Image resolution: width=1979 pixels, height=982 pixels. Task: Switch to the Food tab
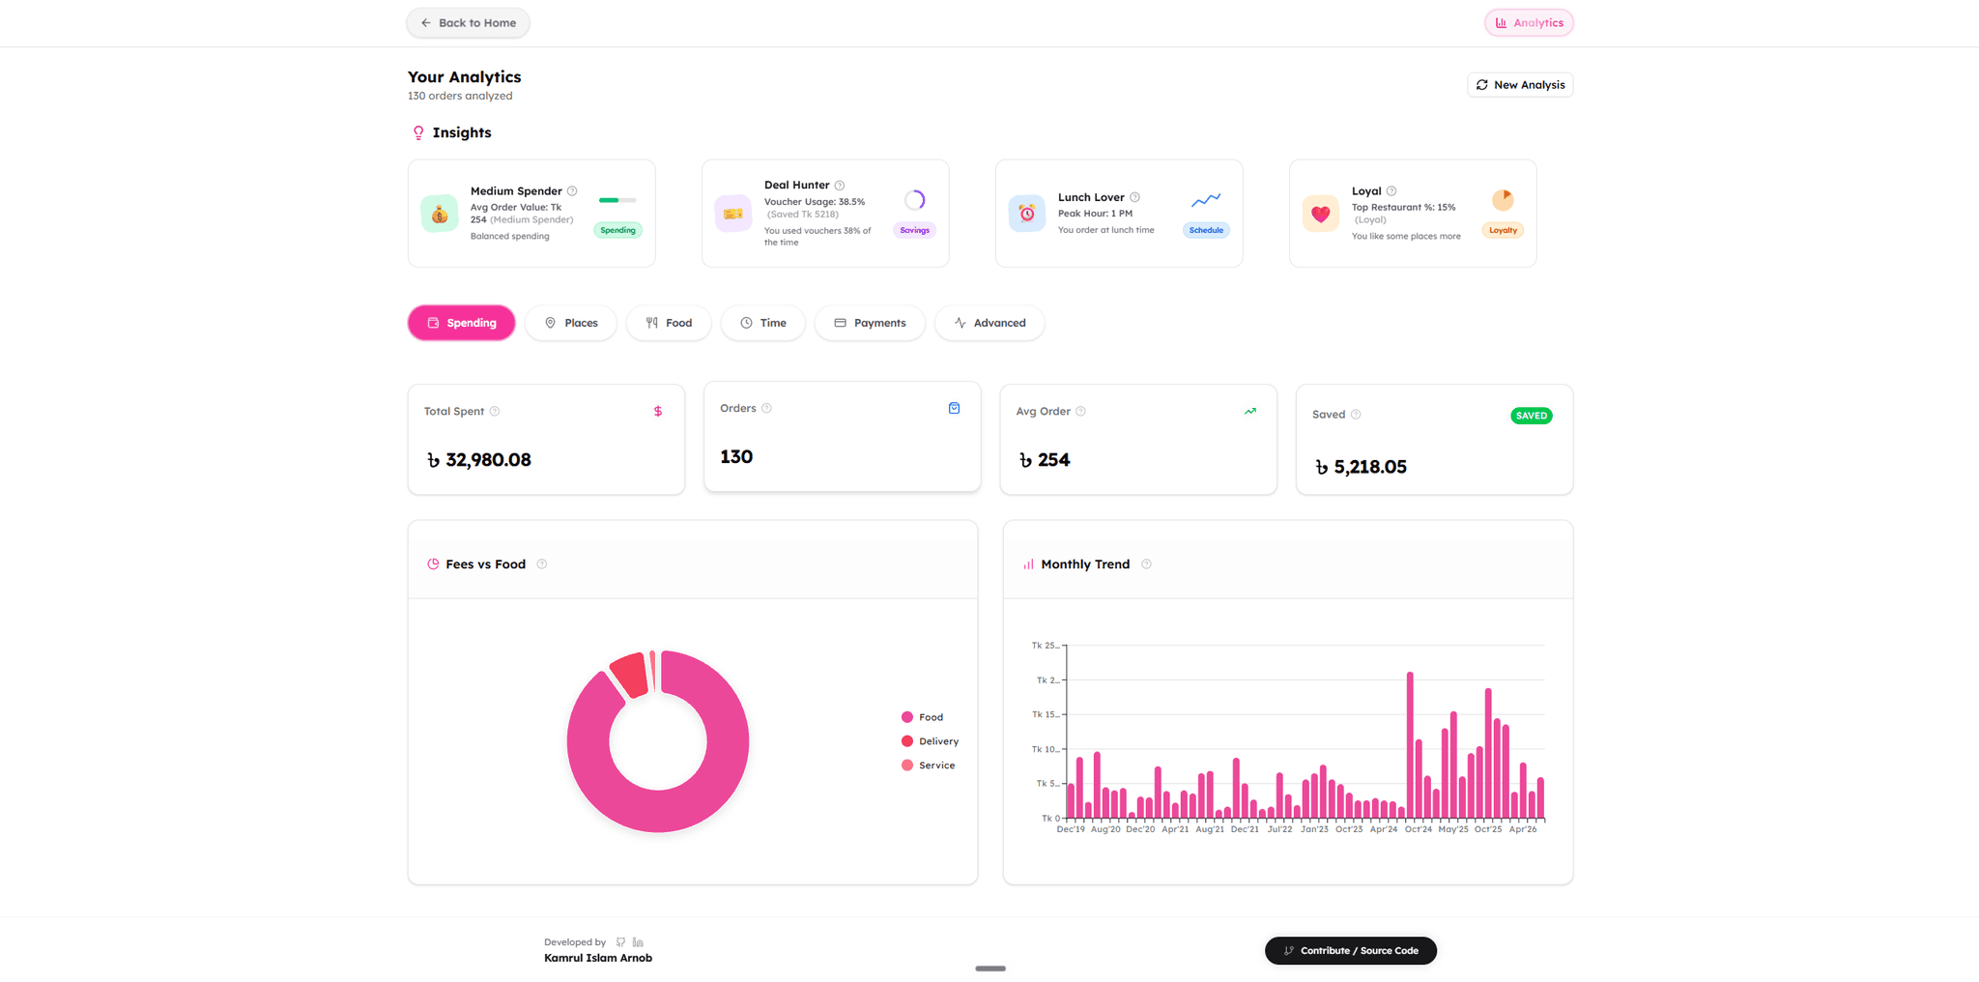point(669,323)
